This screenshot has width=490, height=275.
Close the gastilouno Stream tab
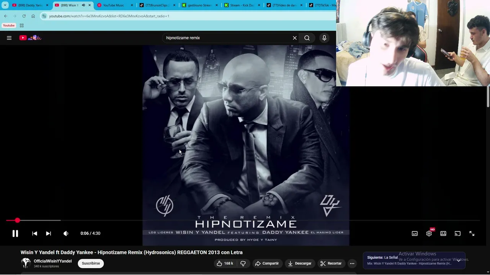(x=217, y=5)
